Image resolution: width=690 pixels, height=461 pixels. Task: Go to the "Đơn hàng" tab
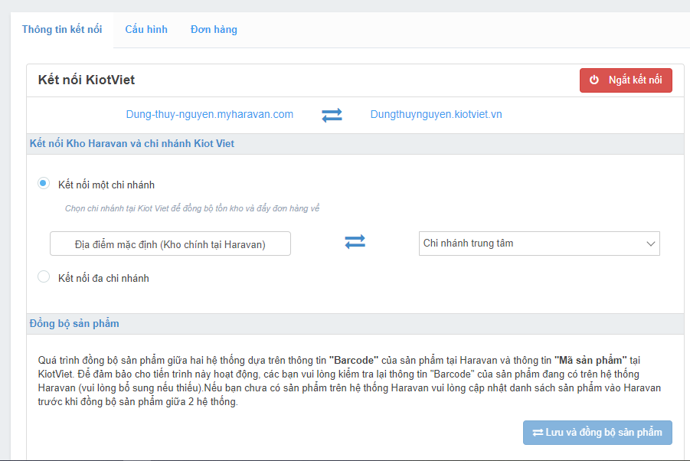214,30
